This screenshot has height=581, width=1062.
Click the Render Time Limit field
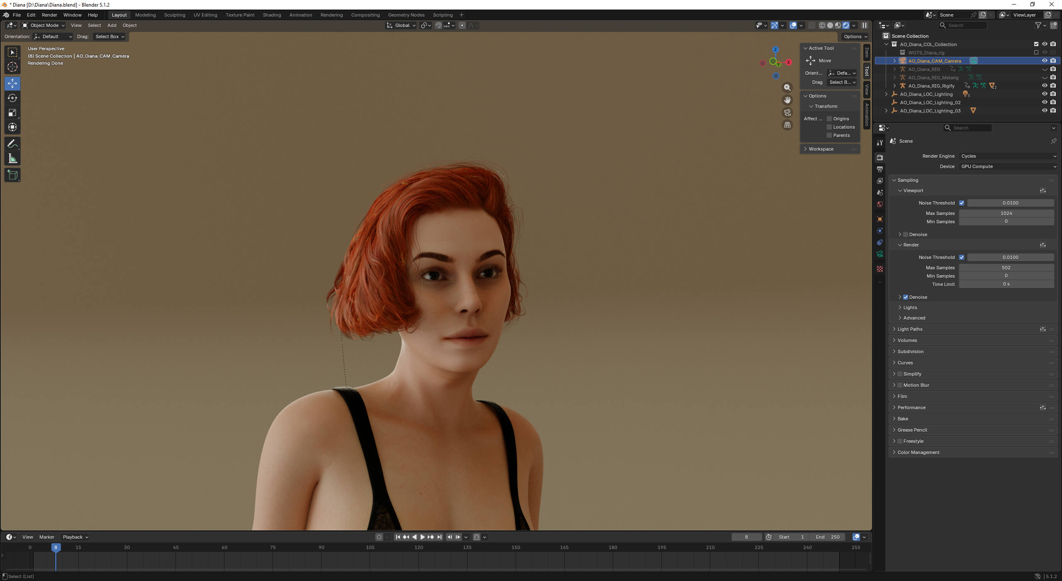1006,284
